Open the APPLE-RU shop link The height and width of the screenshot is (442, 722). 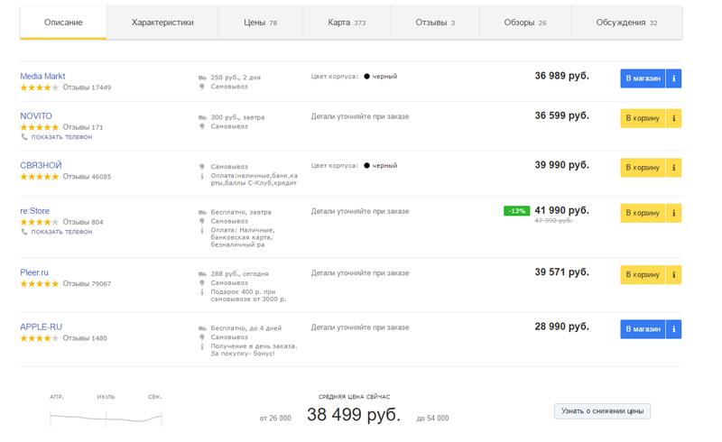coord(41,327)
